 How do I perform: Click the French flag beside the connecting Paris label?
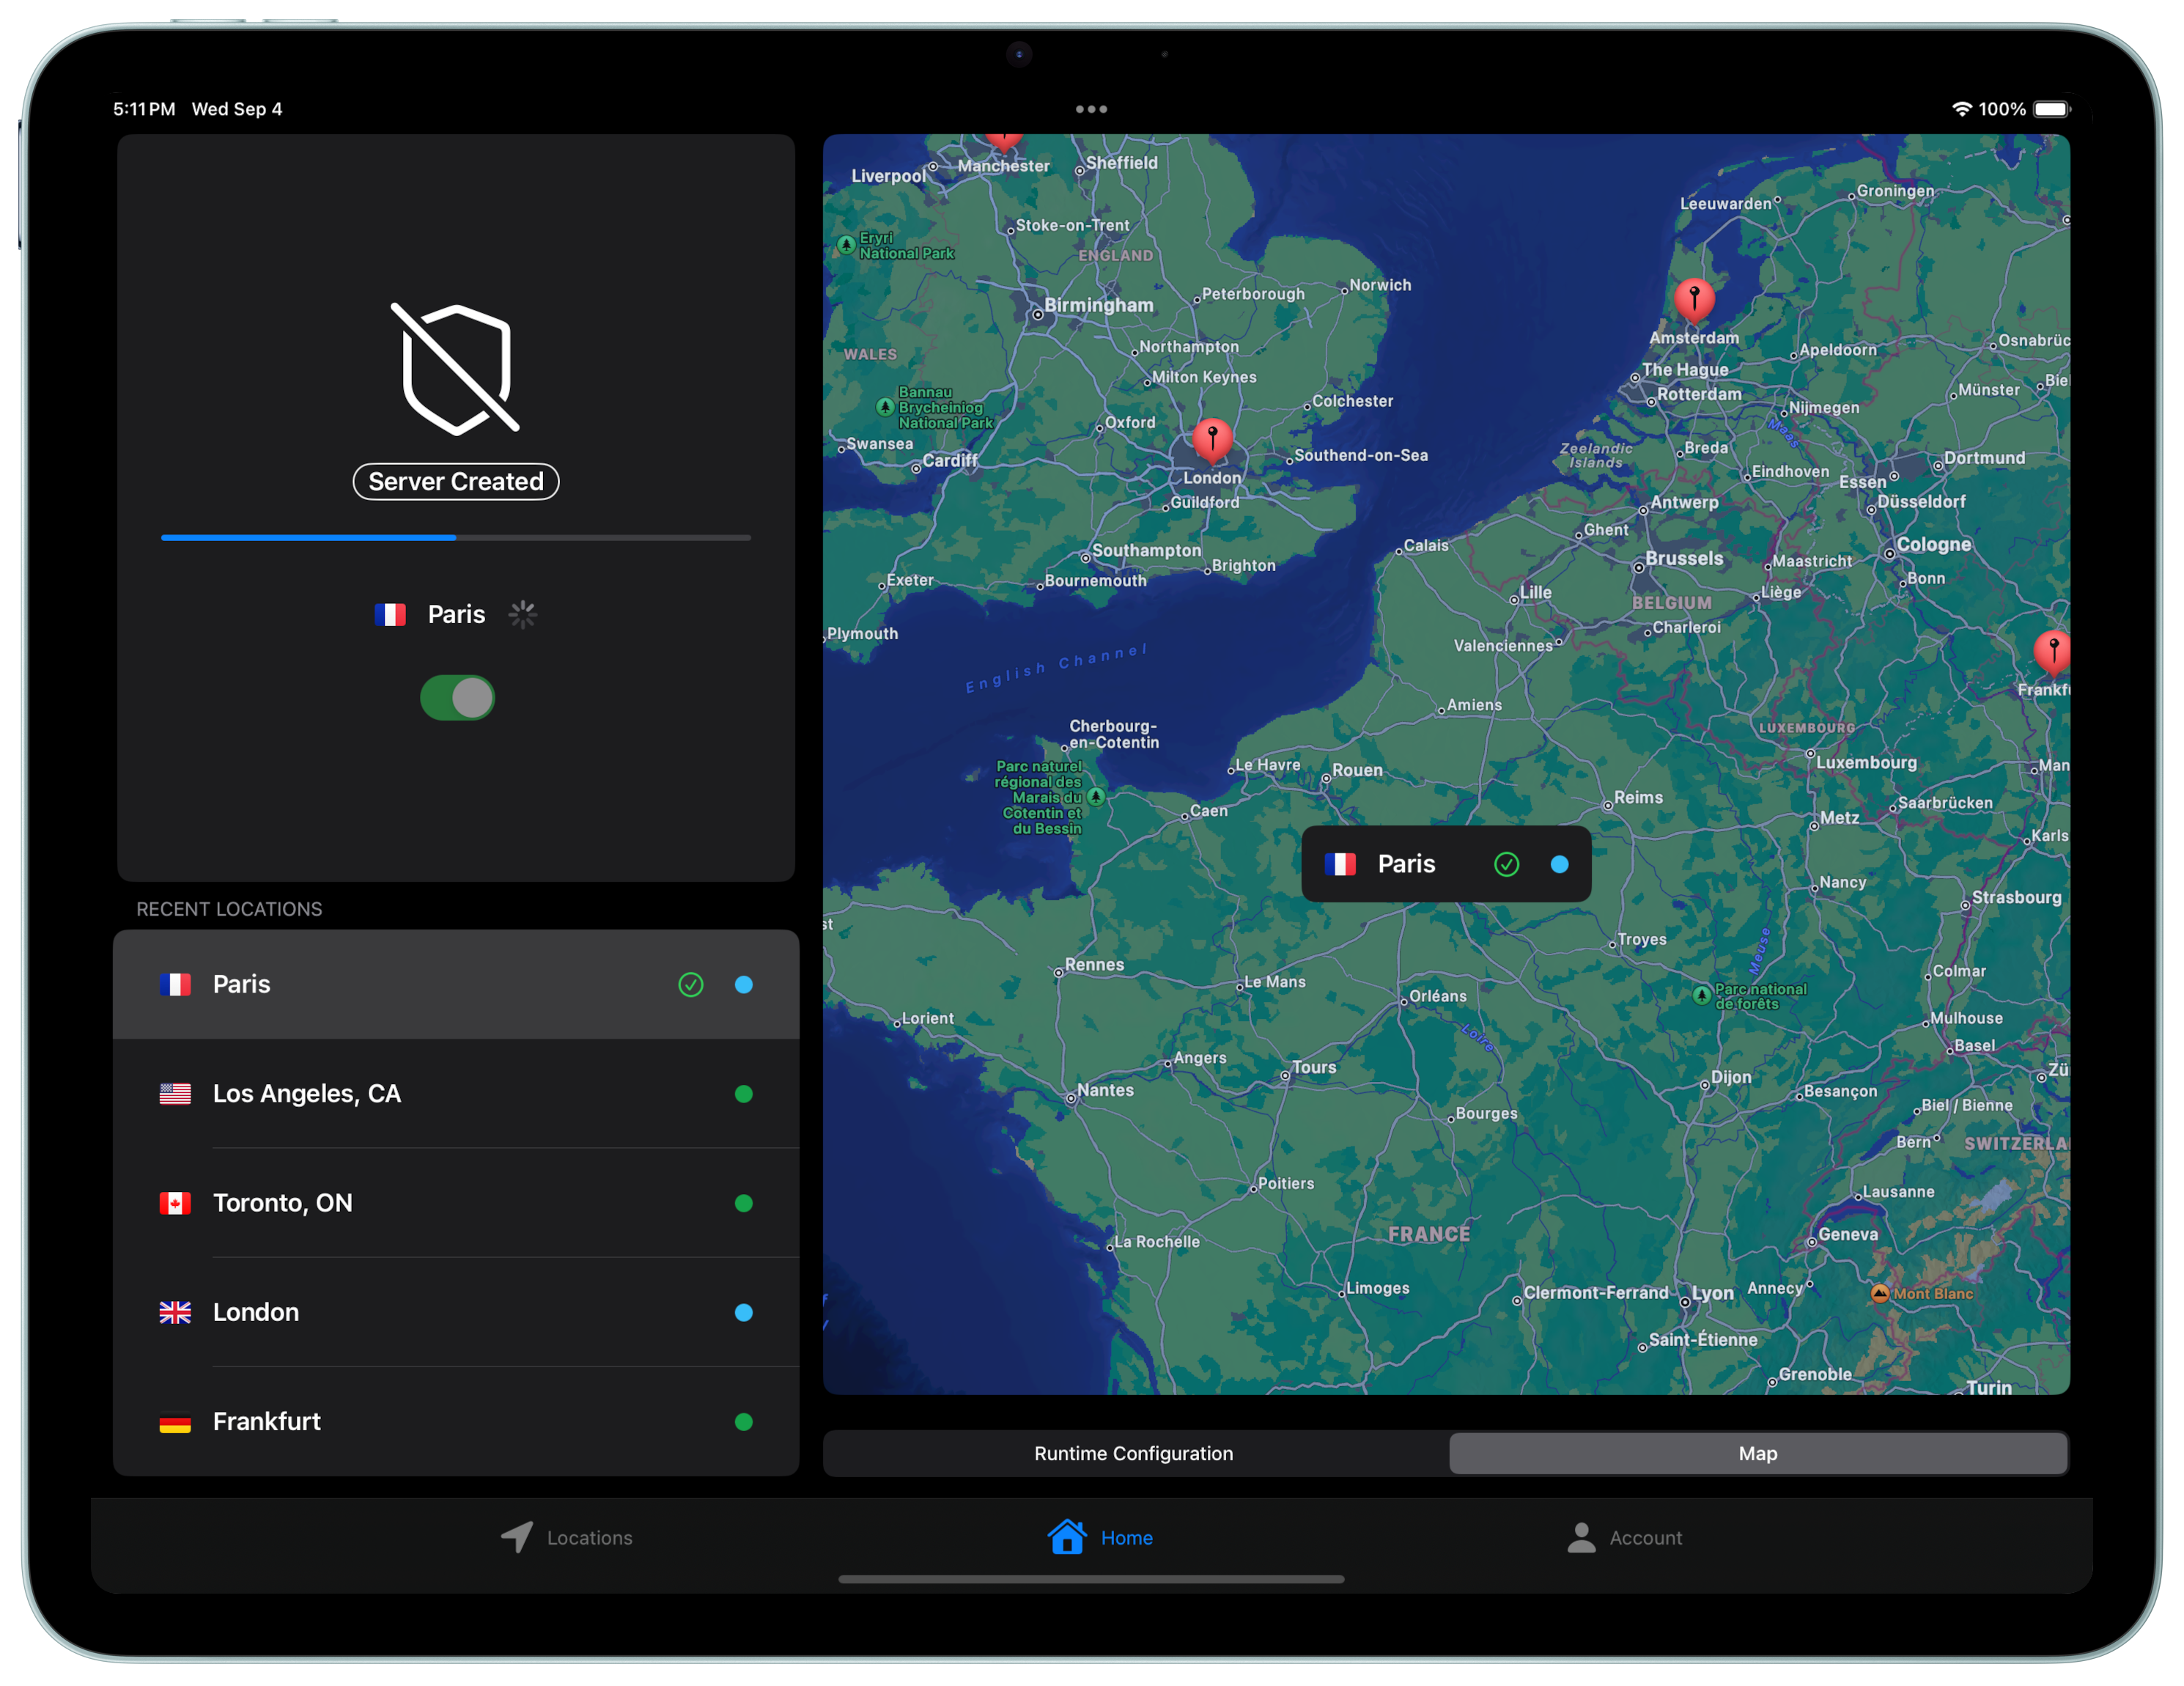click(390, 614)
